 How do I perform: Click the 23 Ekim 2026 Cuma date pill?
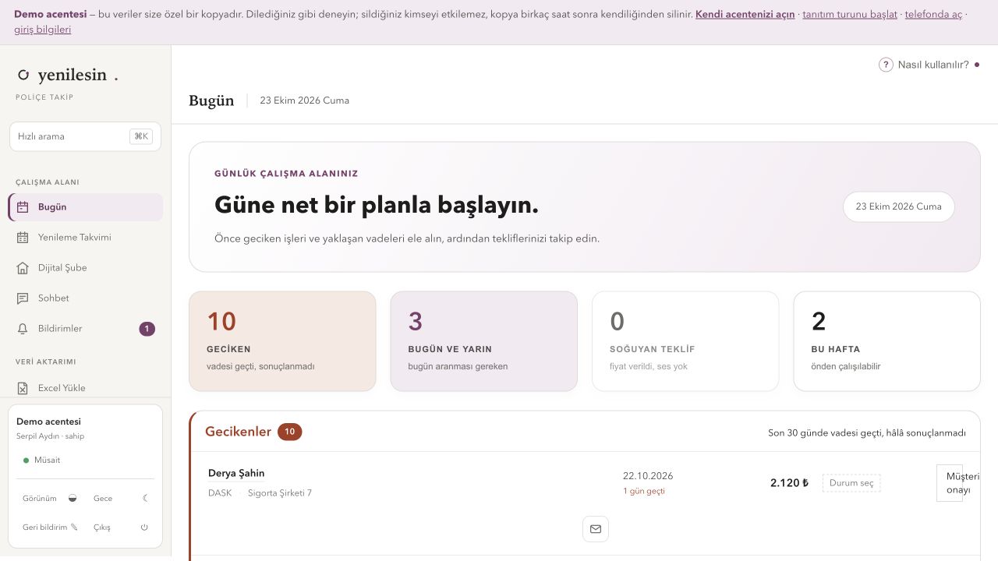point(899,206)
